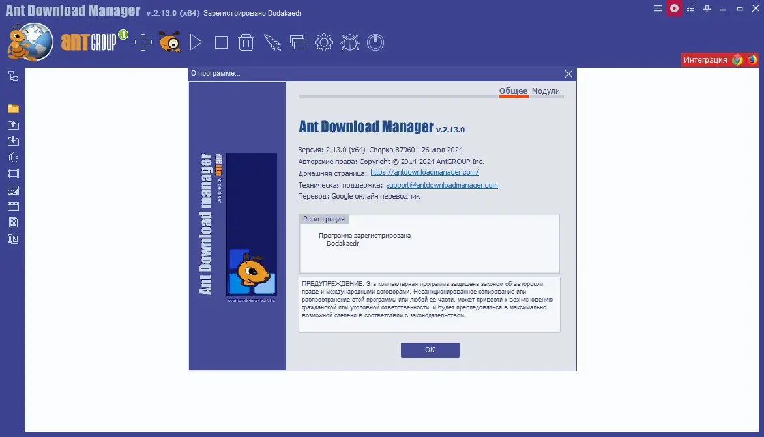This screenshot has height=437, width=764.
Task: Select the window-shaped category icon in sidebar
Action: tap(13, 206)
